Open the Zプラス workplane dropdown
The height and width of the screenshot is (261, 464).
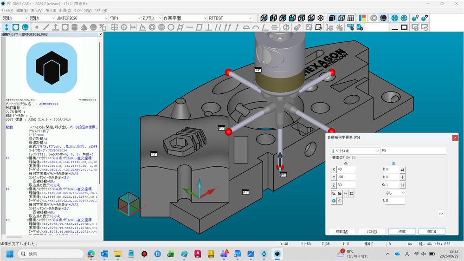[x=152, y=18]
